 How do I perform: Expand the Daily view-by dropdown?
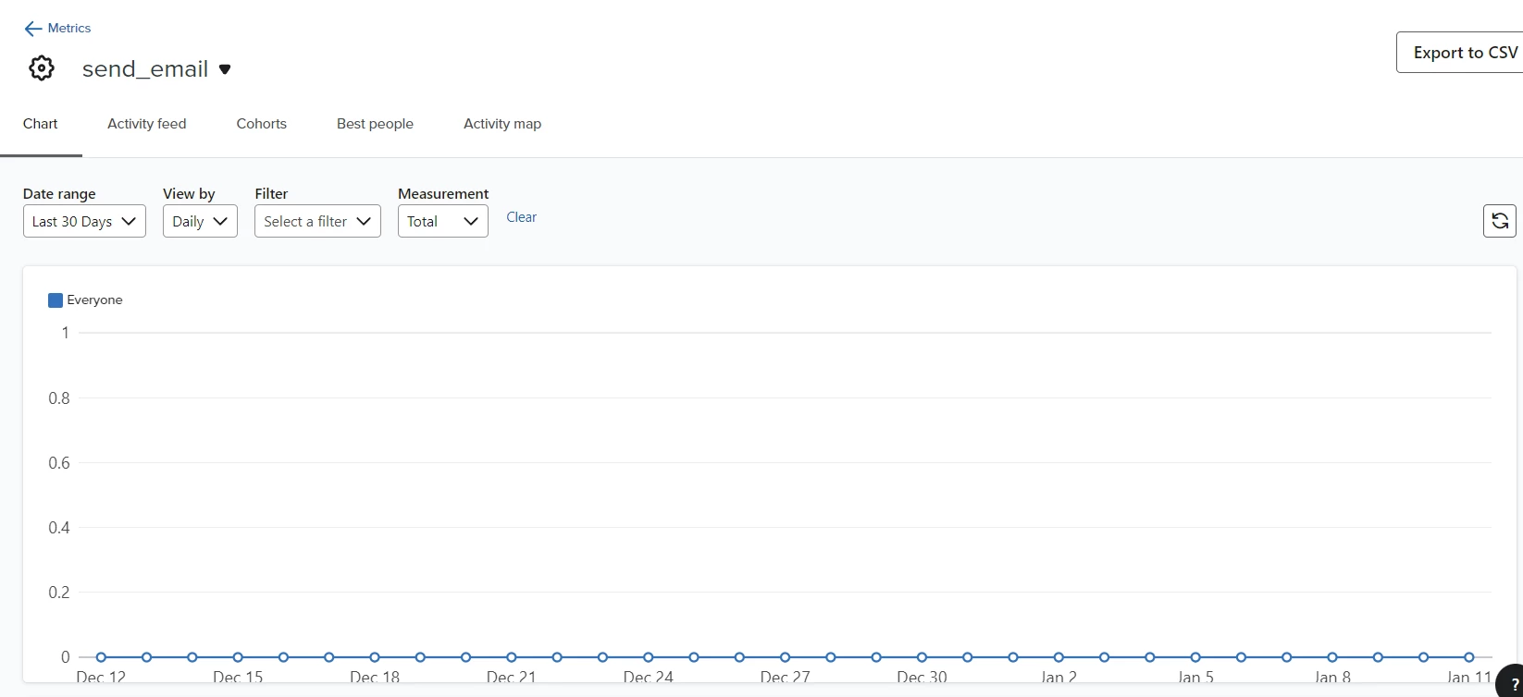[200, 221]
